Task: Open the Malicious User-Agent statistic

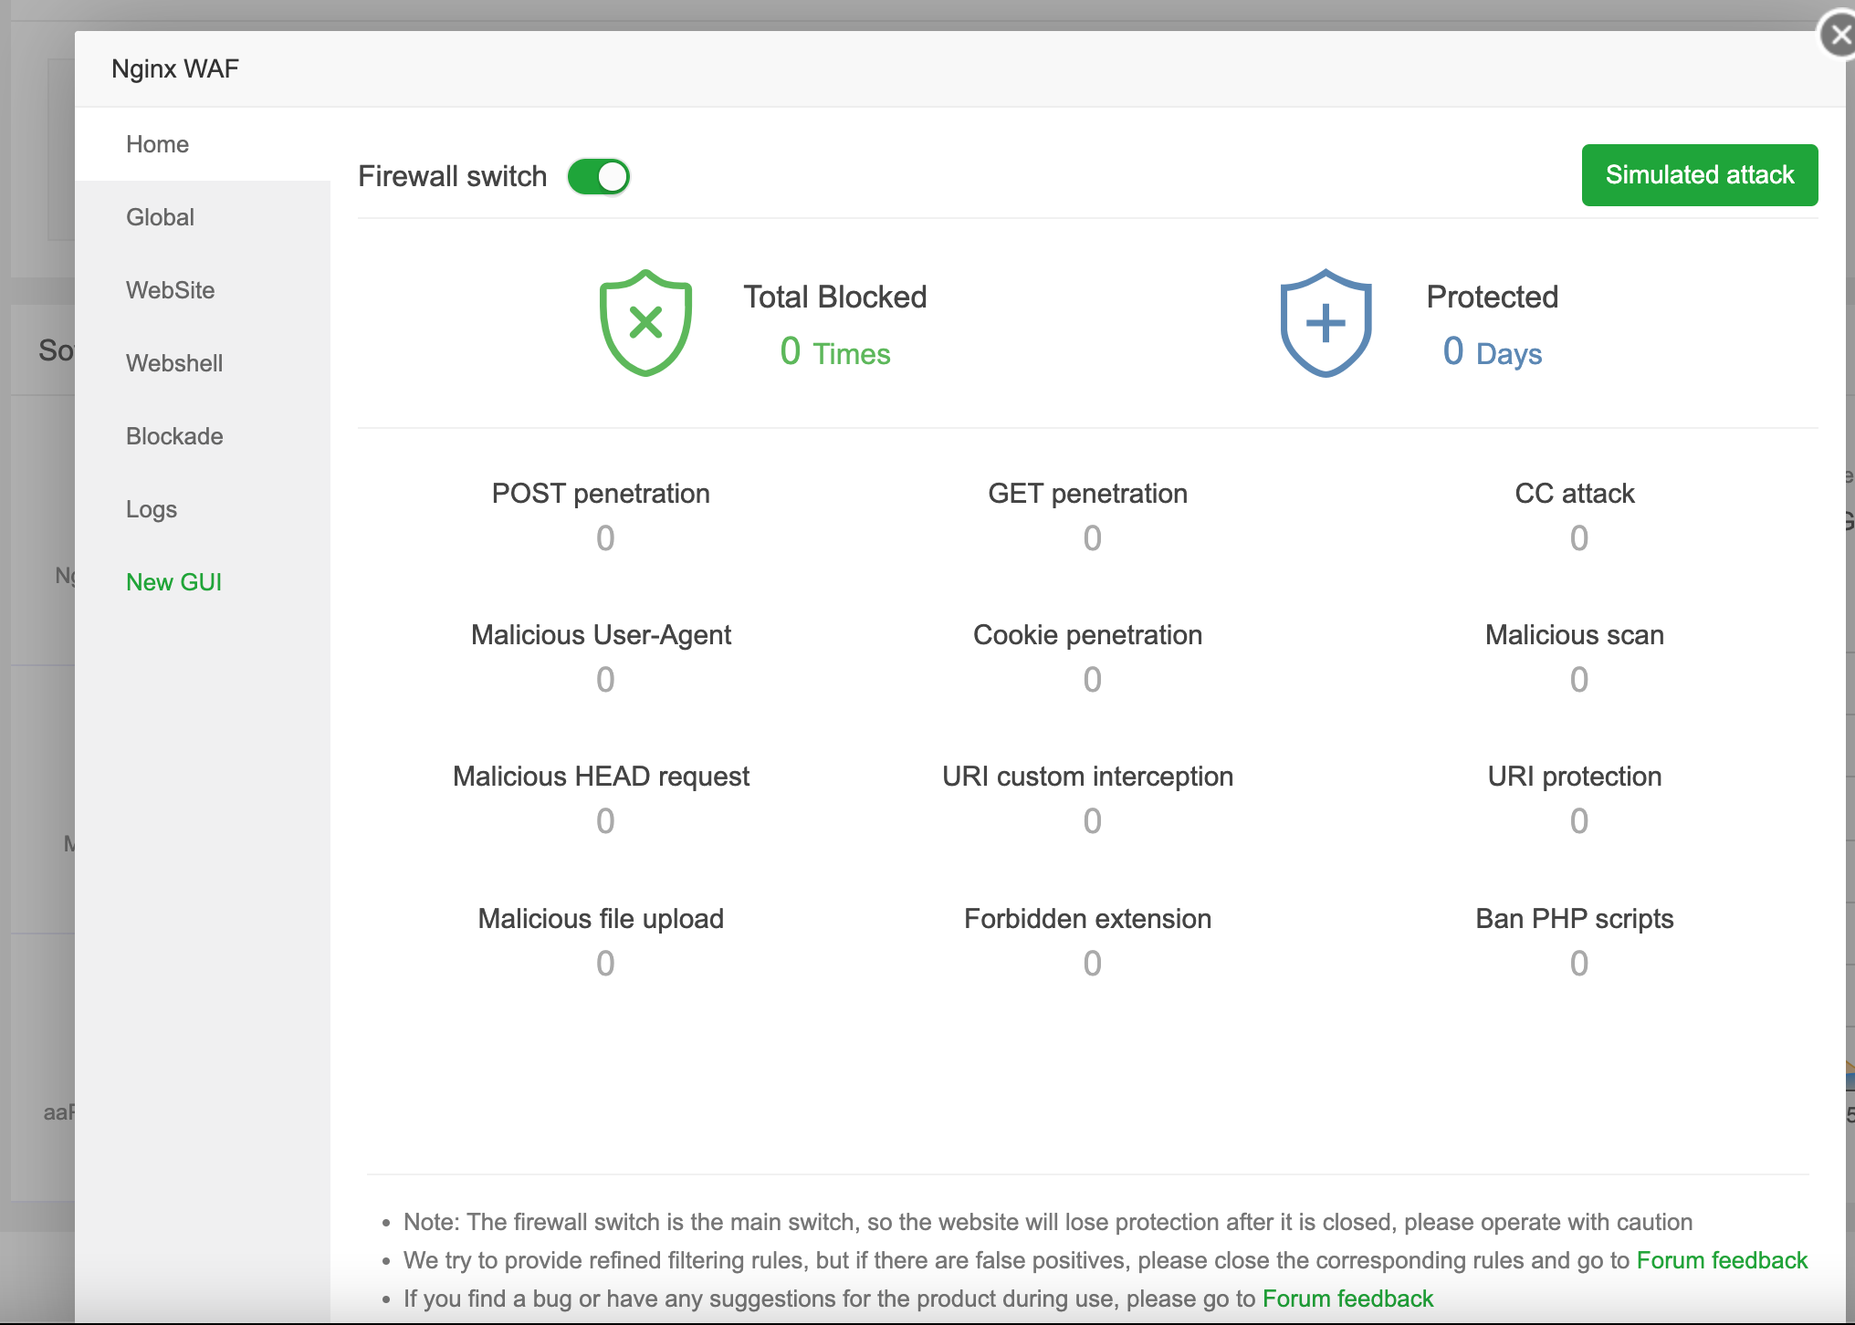Action: [x=605, y=680]
